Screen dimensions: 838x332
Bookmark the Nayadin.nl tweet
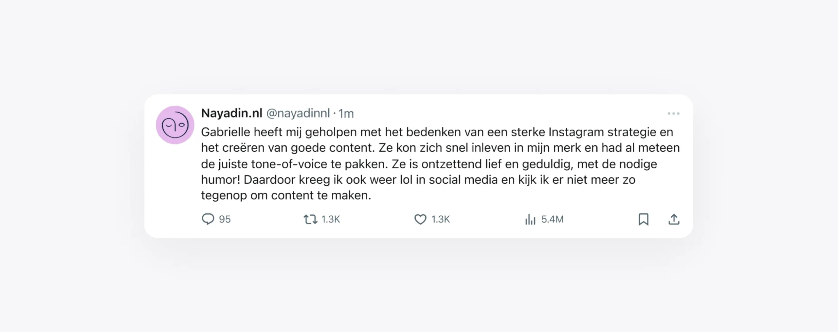643,219
